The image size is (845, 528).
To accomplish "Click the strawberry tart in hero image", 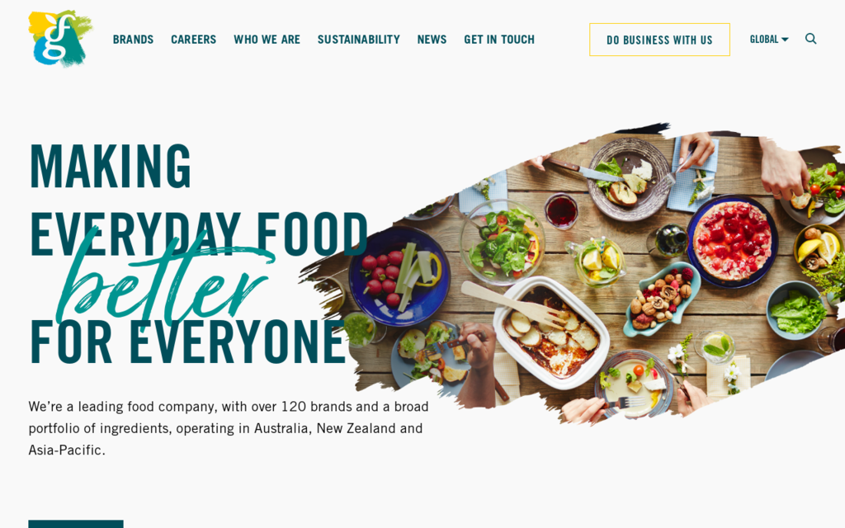I will 732,241.
